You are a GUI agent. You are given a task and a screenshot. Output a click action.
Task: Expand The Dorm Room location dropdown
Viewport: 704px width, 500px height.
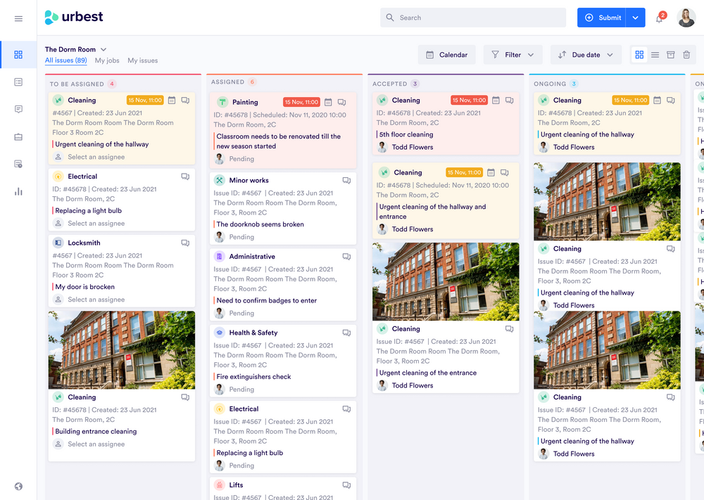tap(105, 49)
